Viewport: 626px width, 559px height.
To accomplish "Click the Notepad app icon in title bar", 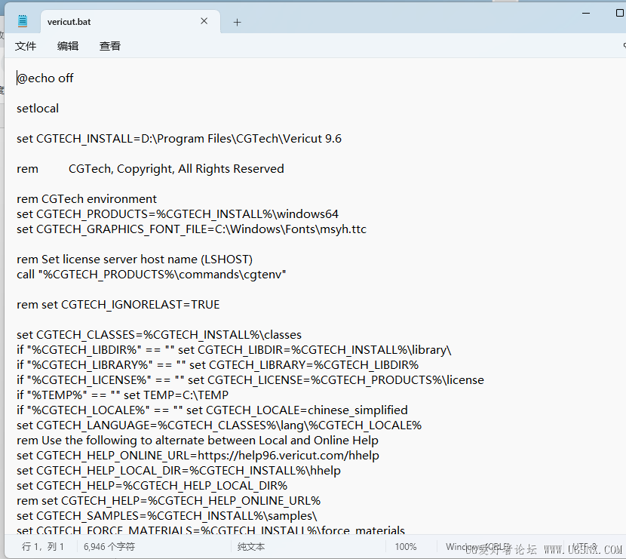I will click(23, 21).
